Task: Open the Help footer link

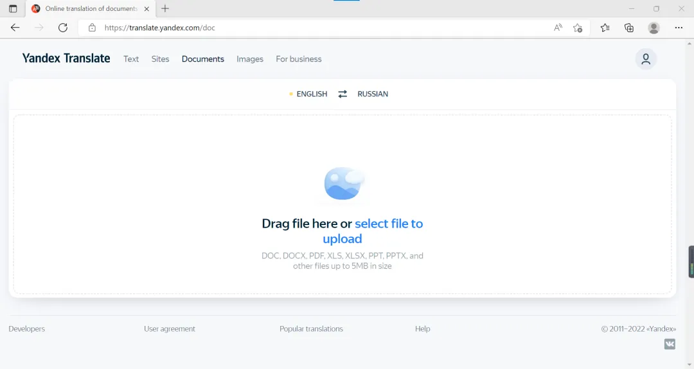Action: click(423, 328)
